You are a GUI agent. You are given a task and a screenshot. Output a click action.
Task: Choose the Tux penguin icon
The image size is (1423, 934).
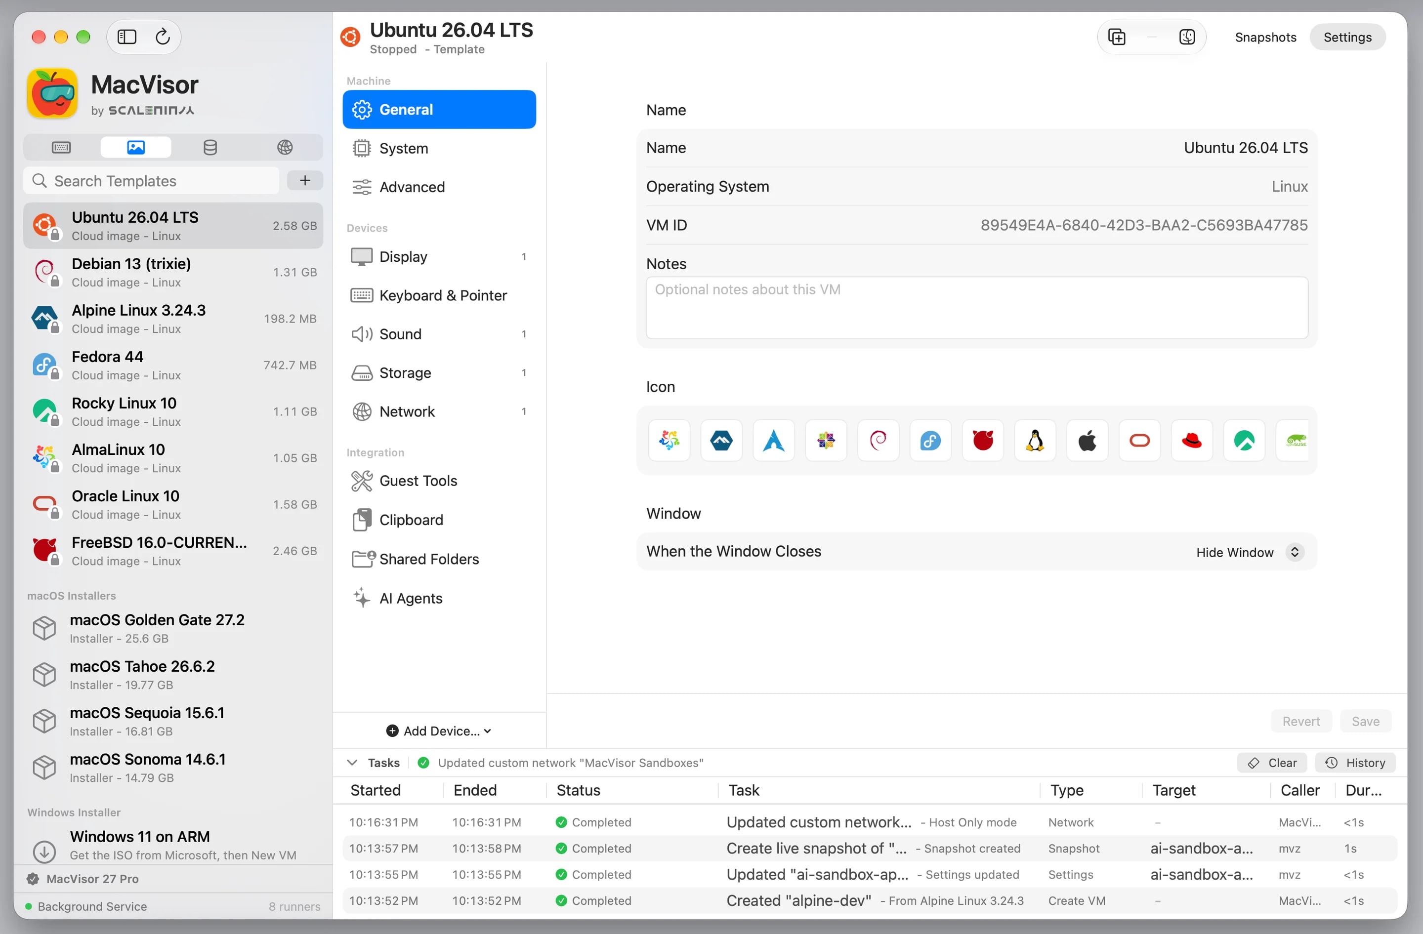click(1035, 441)
